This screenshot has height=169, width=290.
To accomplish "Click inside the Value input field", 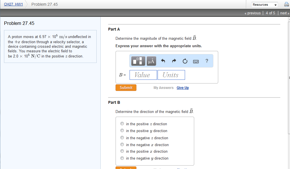I will (x=143, y=75).
